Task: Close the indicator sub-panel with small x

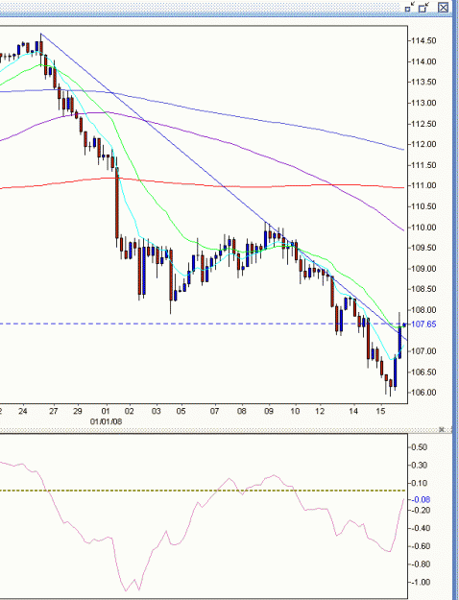Action: pyautogui.click(x=441, y=429)
